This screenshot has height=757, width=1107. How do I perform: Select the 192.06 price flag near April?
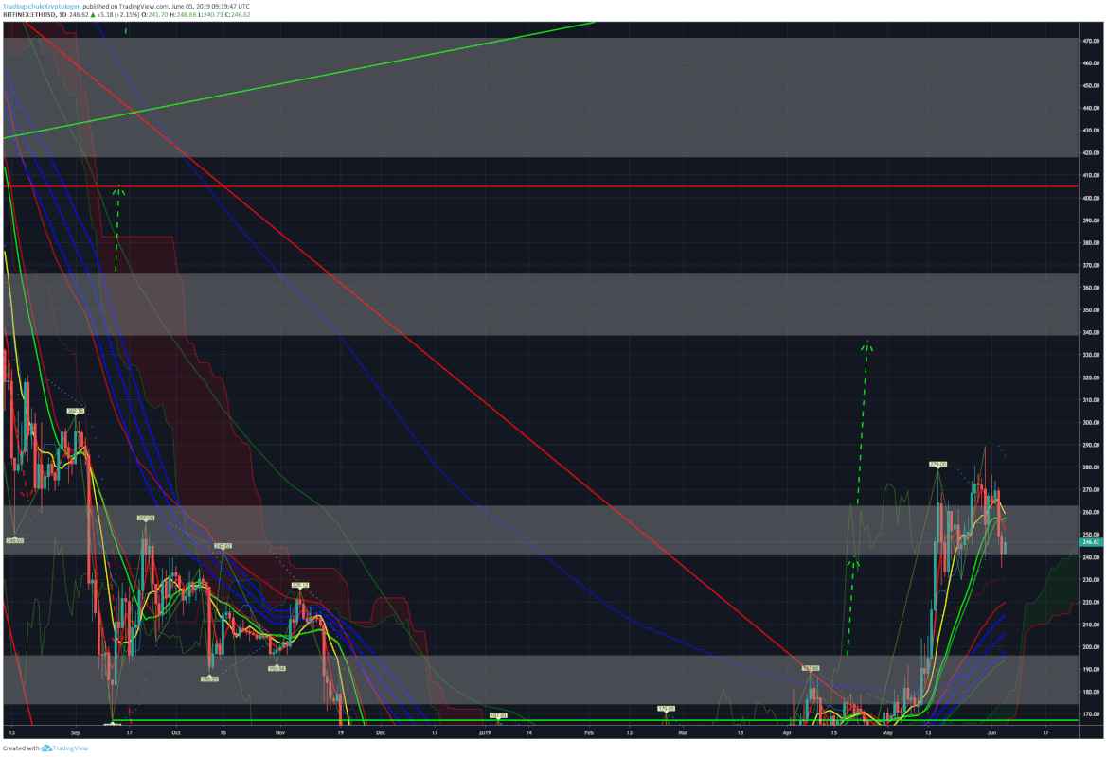[812, 668]
